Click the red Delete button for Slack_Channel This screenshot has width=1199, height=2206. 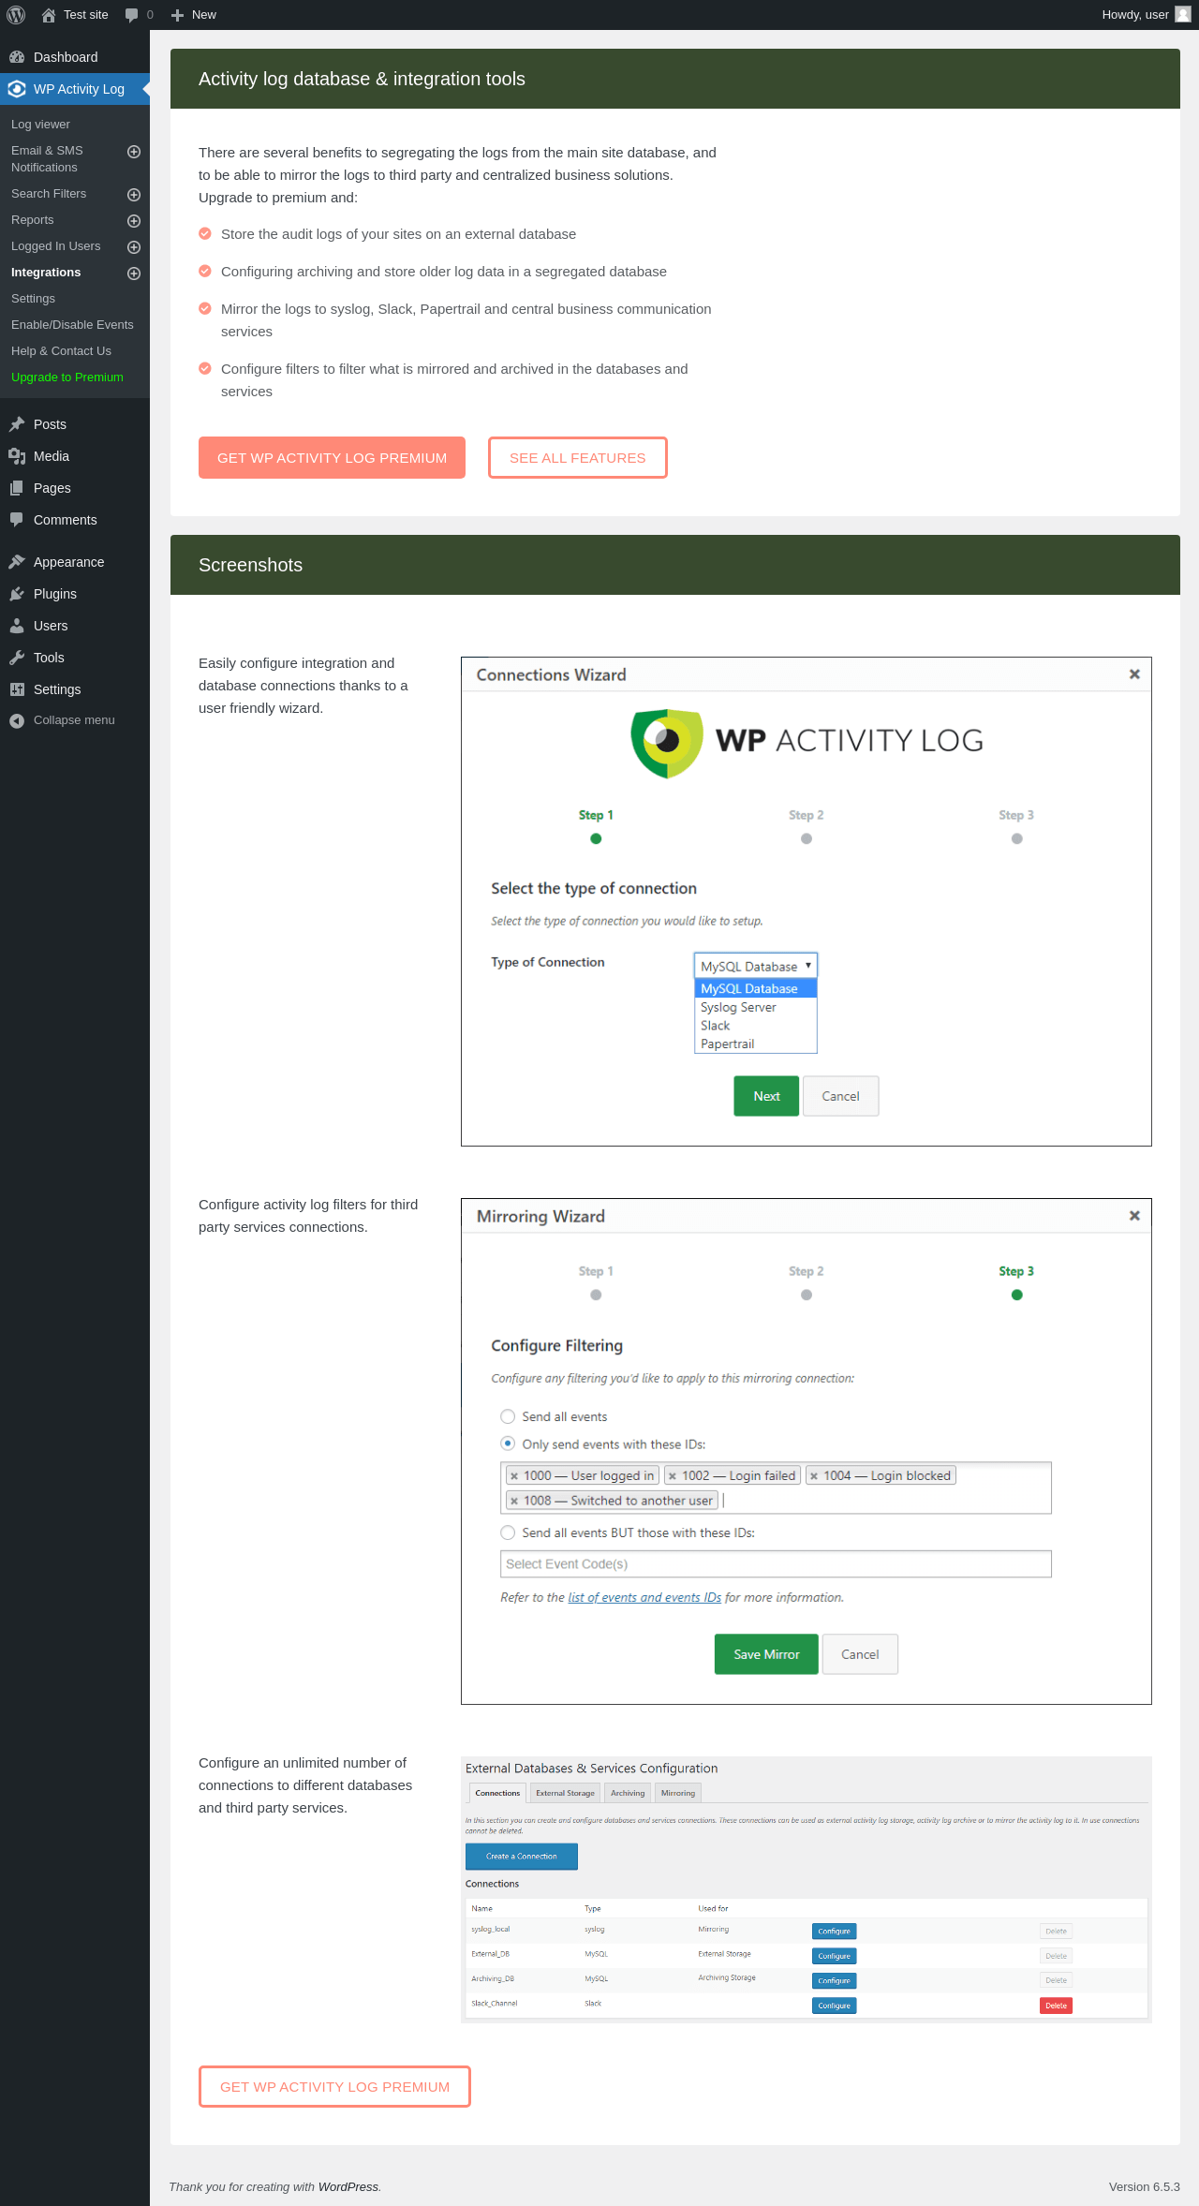coord(1056,2006)
